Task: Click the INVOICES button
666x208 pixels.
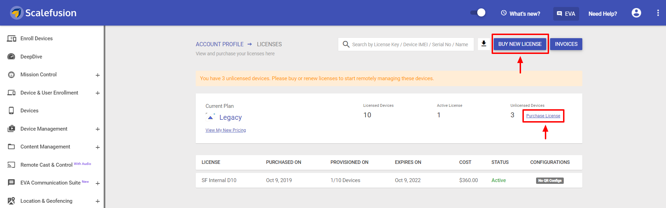Action: (566, 44)
